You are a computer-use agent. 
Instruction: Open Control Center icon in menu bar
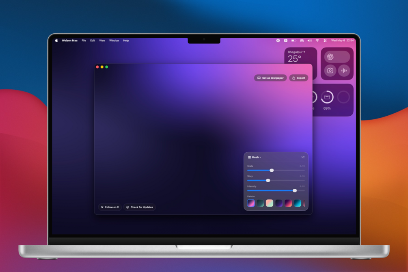click(325, 40)
